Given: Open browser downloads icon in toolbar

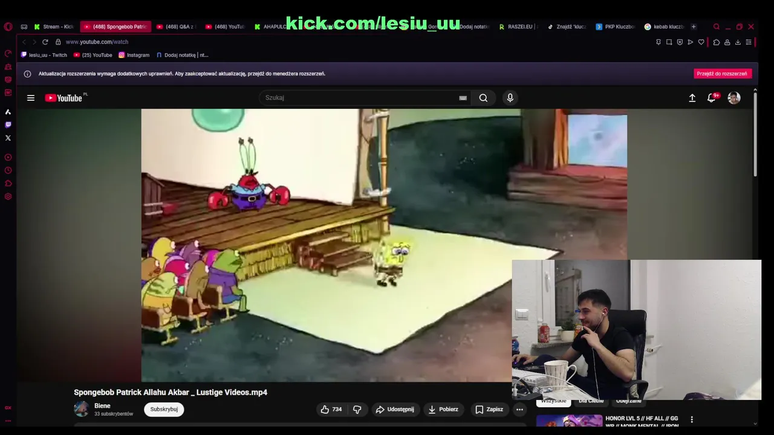Looking at the screenshot, I should pos(738,42).
